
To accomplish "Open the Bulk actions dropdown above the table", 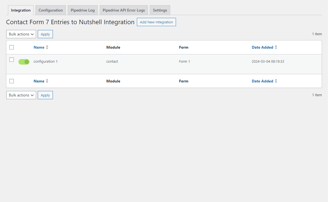I will coord(21,34).
